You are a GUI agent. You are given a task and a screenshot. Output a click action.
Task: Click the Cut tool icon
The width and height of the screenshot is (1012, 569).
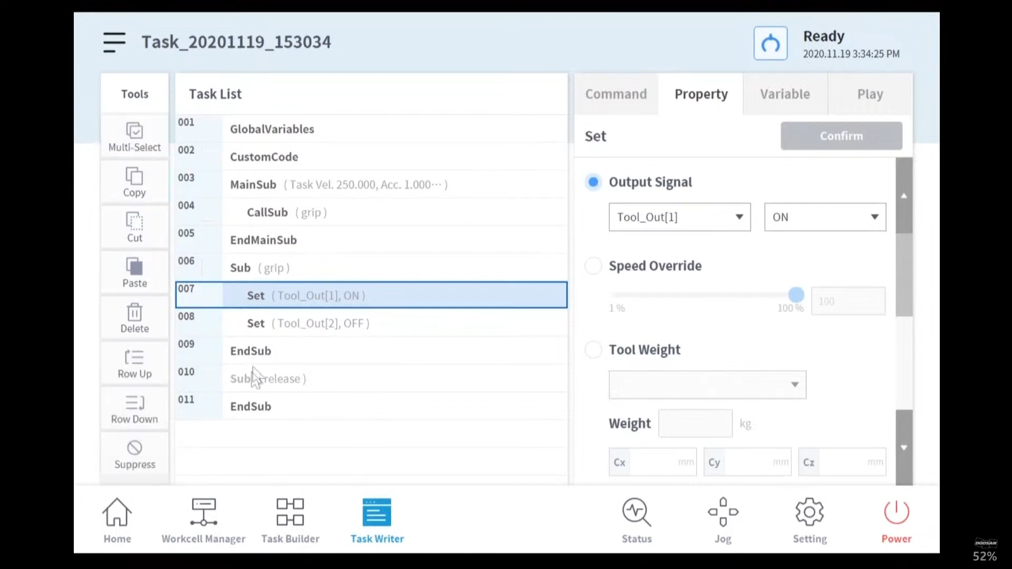134,221
